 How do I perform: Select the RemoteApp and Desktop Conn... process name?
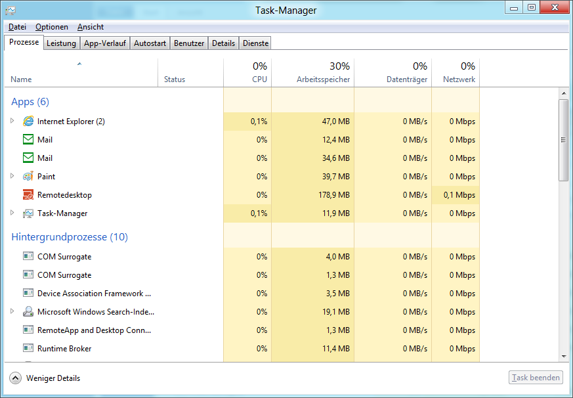click(94, 330)
